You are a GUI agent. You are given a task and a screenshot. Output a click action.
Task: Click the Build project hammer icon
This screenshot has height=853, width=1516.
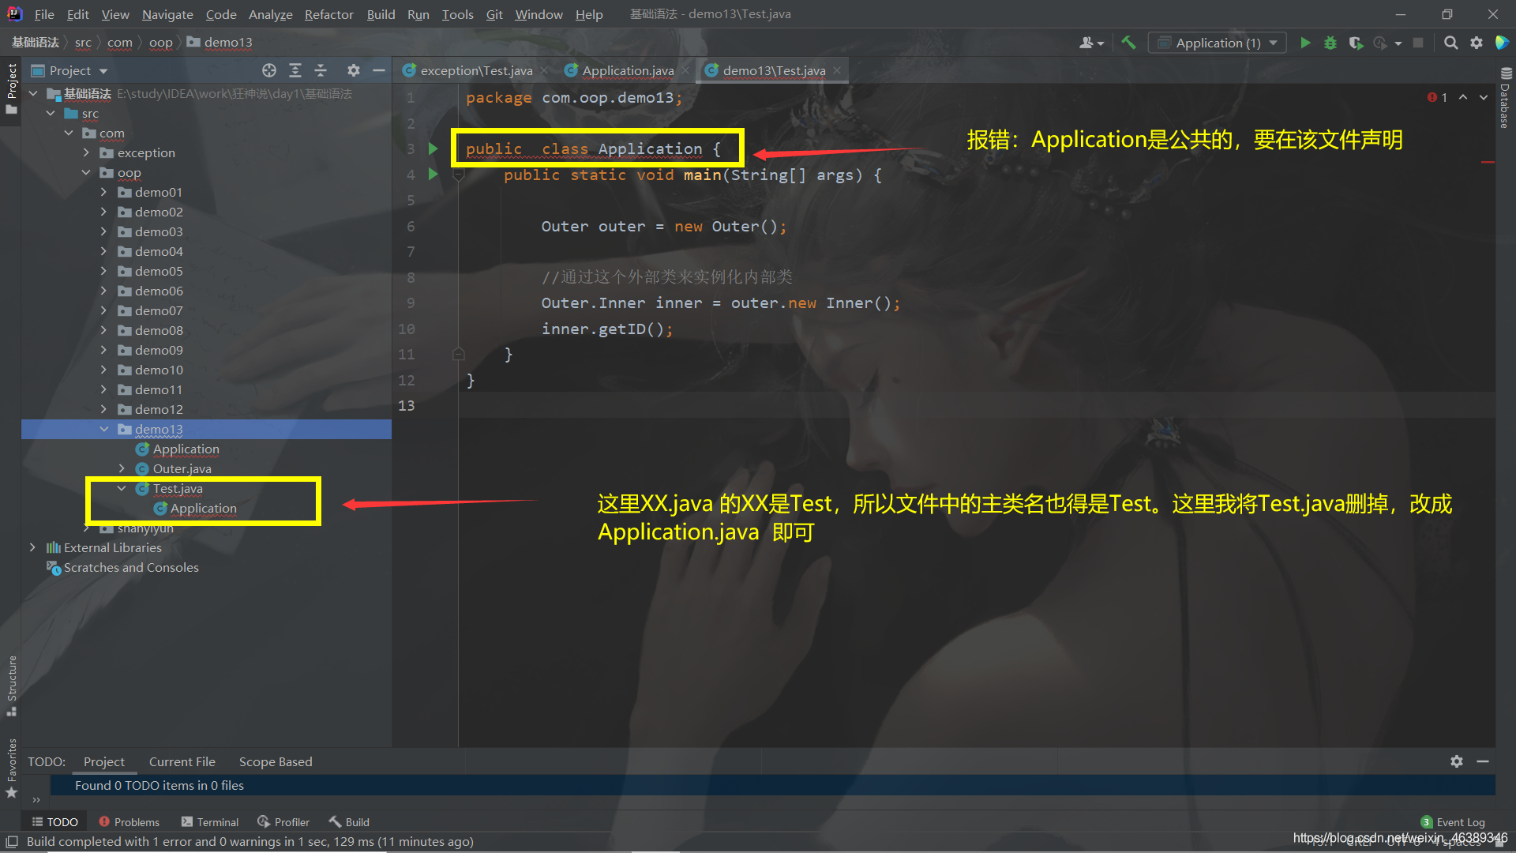[x=1128, y=43]
